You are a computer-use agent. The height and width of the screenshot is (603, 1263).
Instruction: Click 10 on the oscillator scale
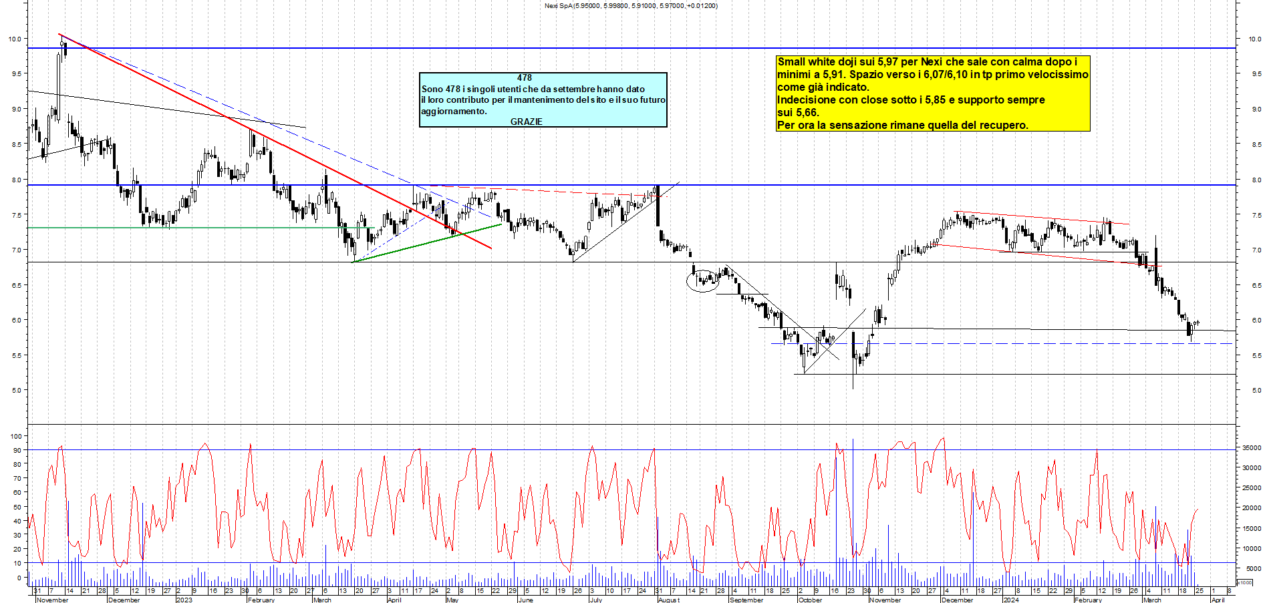pyautogui.click(x=17, y=564)
